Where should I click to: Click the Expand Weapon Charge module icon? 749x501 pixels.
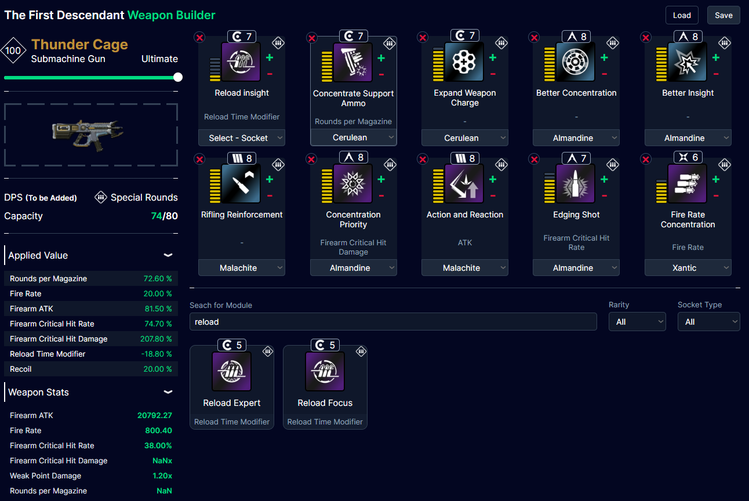(x=464, y=62)
